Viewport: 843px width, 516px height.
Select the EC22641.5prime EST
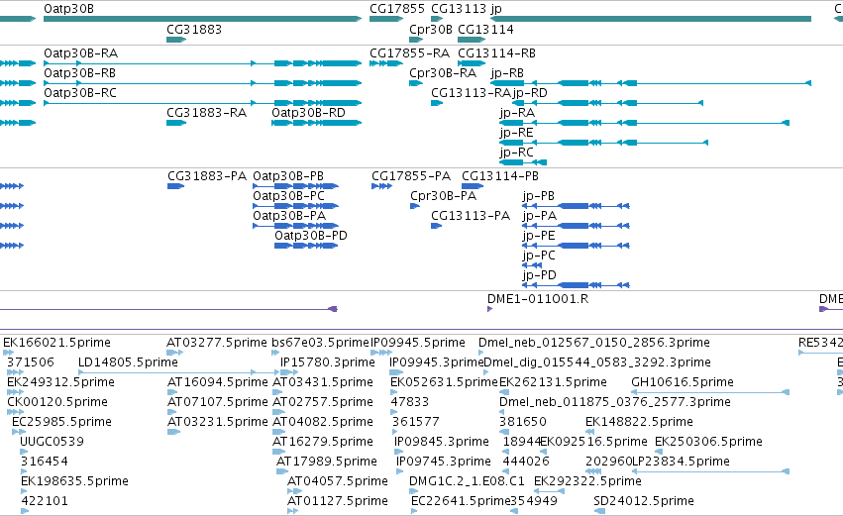tap(414, 511)
